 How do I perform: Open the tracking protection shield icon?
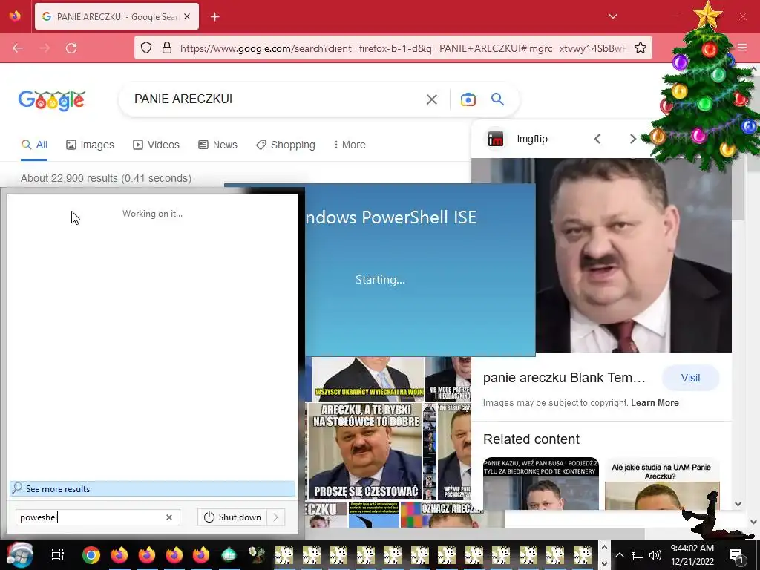tap(146, 47)
